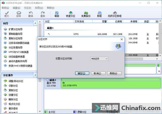Screen dimensions: 162x114
Task: Click the 重做 (Redo) toolbar icon
Action: 43,14
